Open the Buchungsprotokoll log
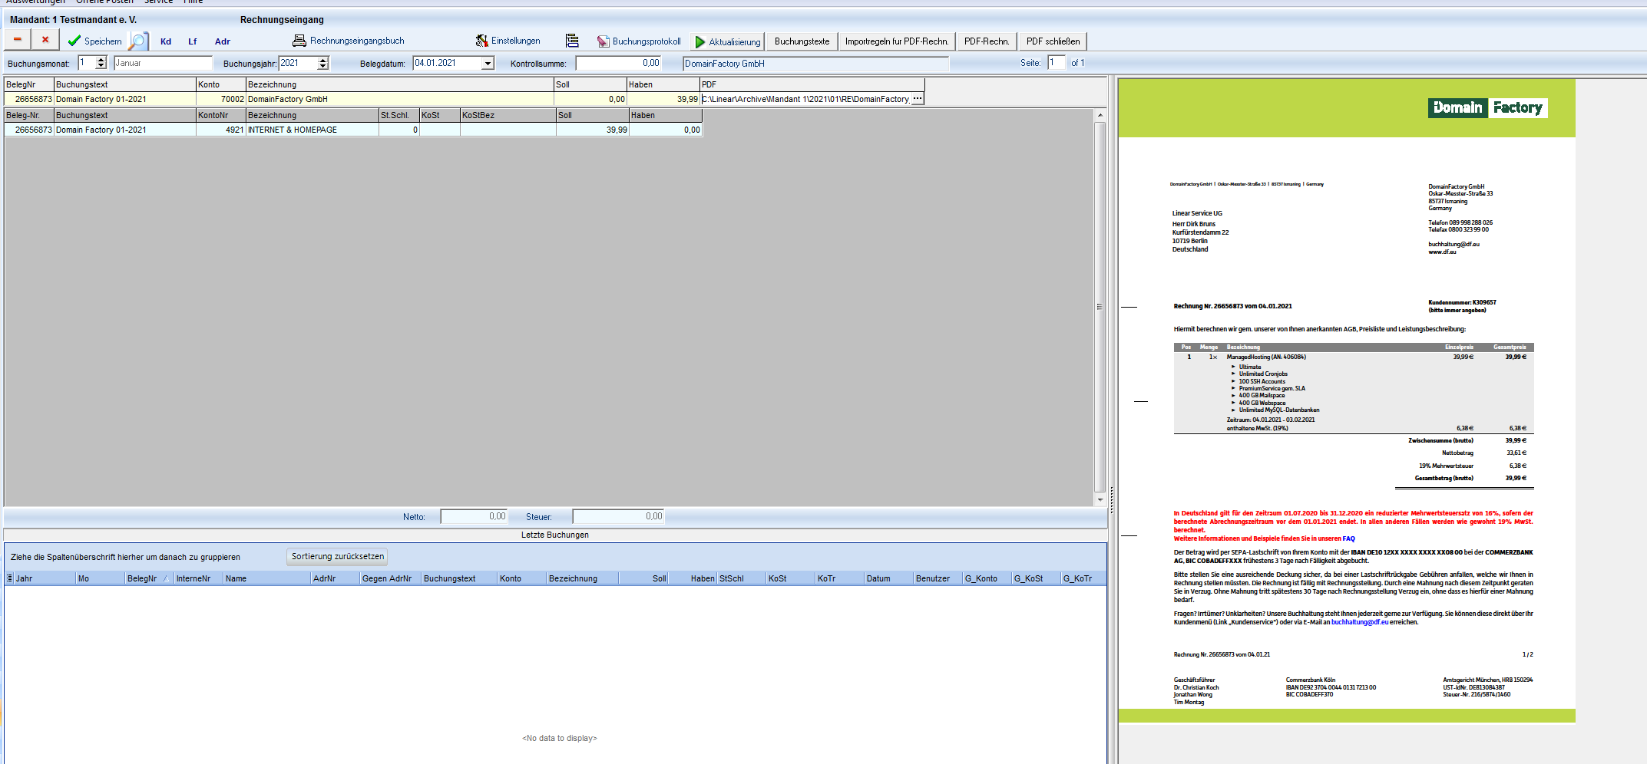This screenshot has height=764, width=1647. (639, 41)
